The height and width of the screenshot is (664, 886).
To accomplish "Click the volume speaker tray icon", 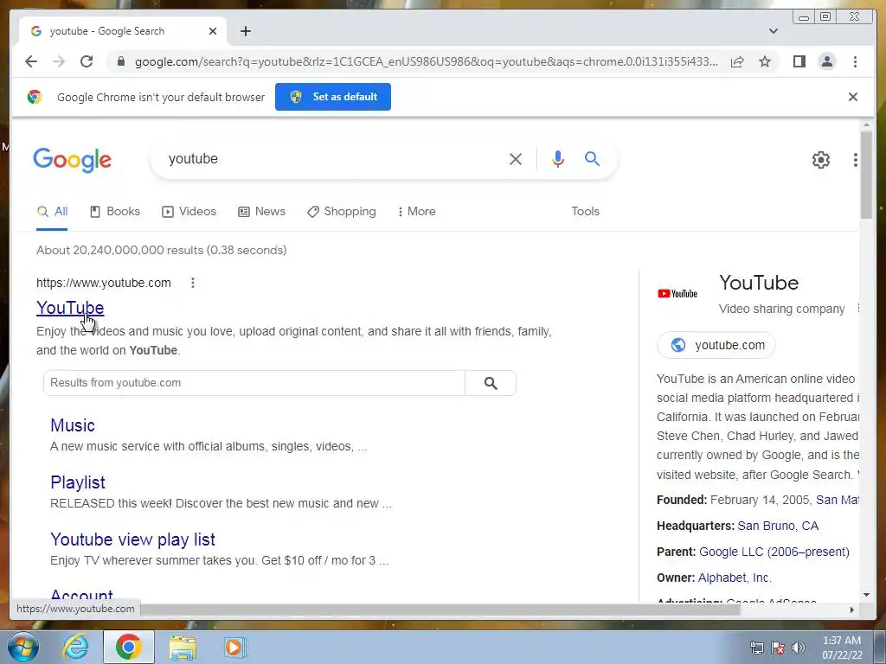I will (x=798, y=648).
